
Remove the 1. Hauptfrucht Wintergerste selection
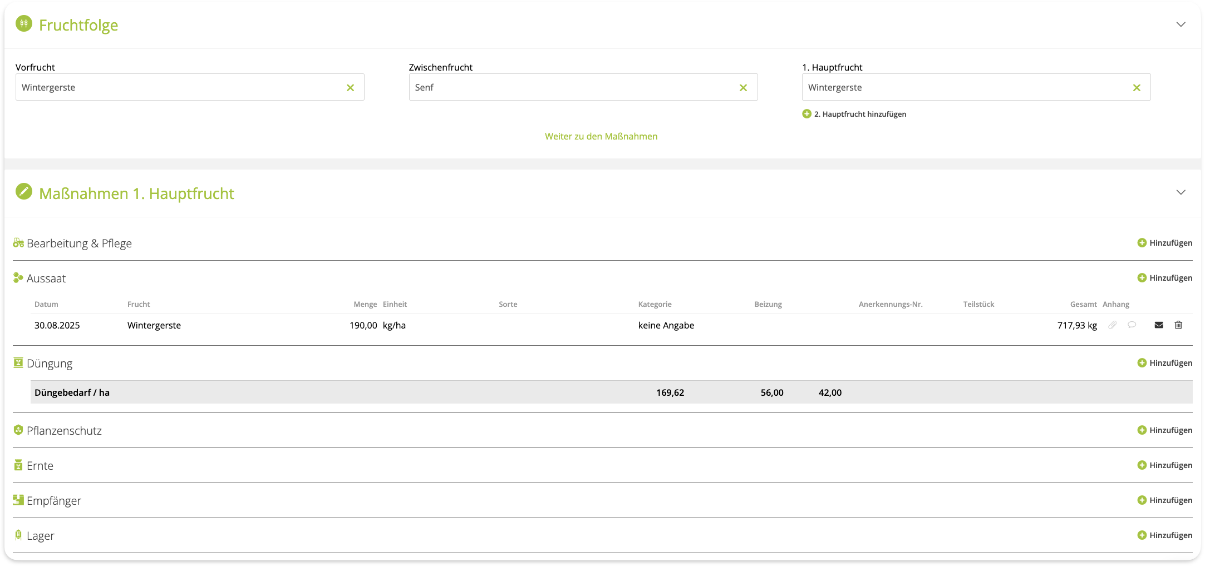click(x=1137, y=88)
